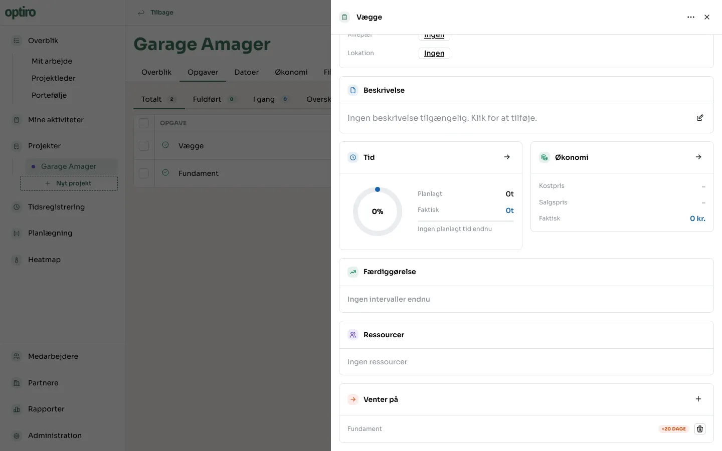Open Økonomi details with arrow icon

tap(698, 157)
